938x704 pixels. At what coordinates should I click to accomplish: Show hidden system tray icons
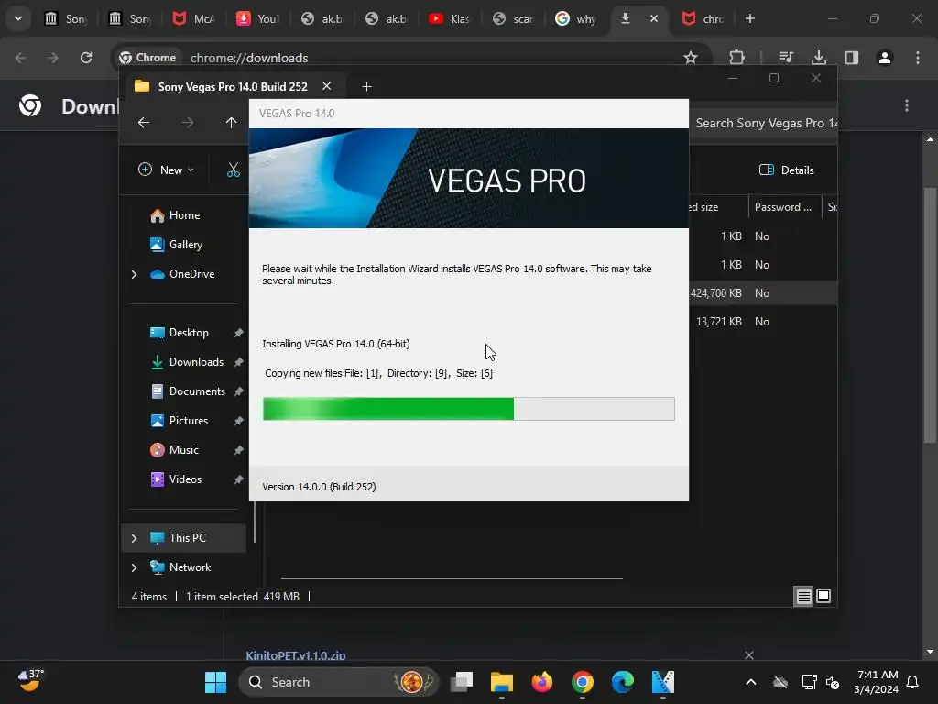click(x=751, y=682)
